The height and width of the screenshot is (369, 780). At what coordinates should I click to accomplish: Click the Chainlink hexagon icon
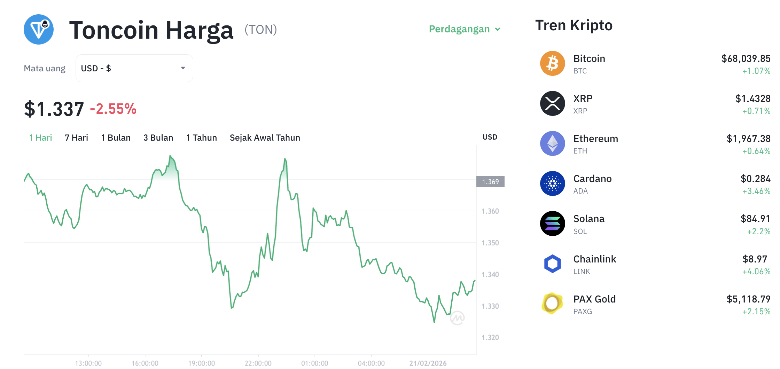click(x=552, y=264)
